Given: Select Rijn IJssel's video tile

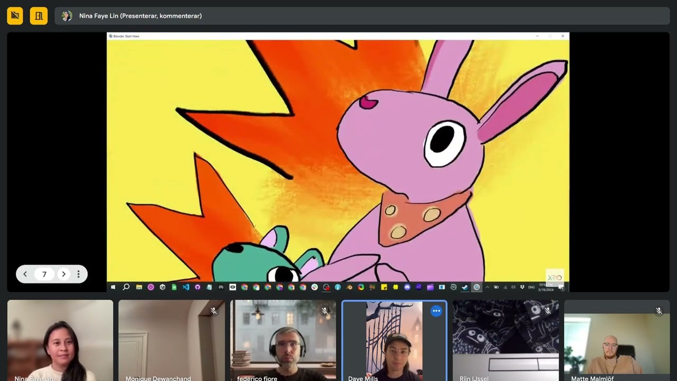Looking at the screenshot, I should [506, 340].
